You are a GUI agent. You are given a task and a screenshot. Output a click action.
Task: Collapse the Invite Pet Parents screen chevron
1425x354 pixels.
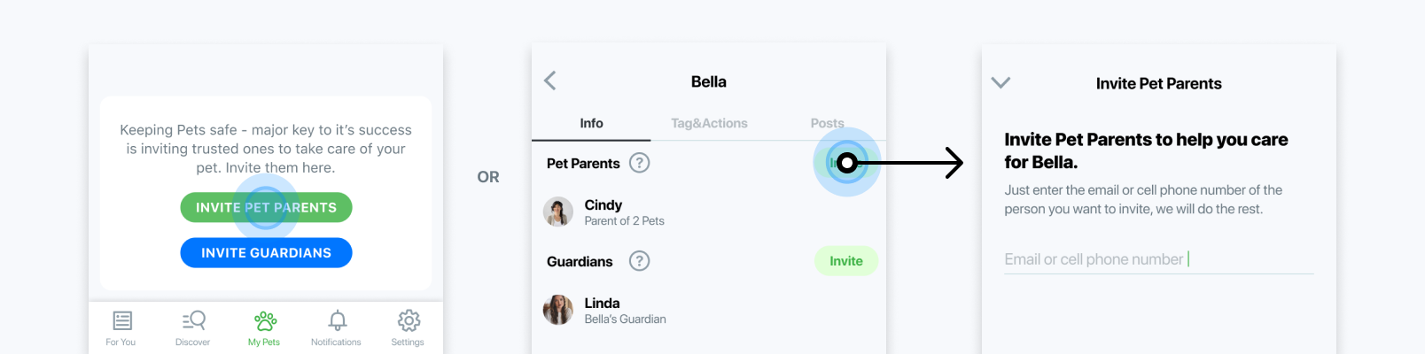pyautogui.click(x=1001, y=82)
